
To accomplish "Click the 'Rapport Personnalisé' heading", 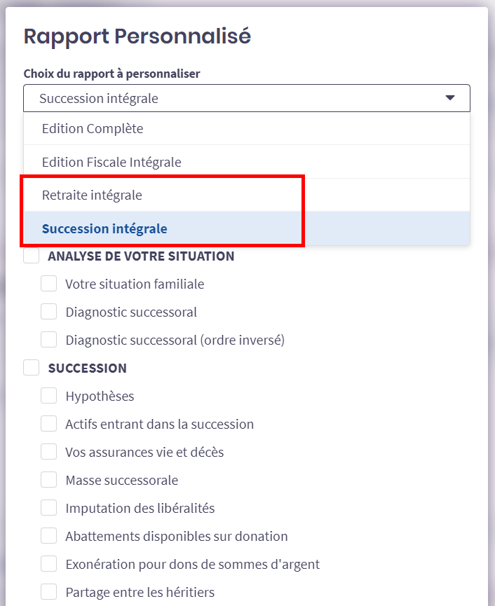I will pyautogui.click(x=137, y=36).
